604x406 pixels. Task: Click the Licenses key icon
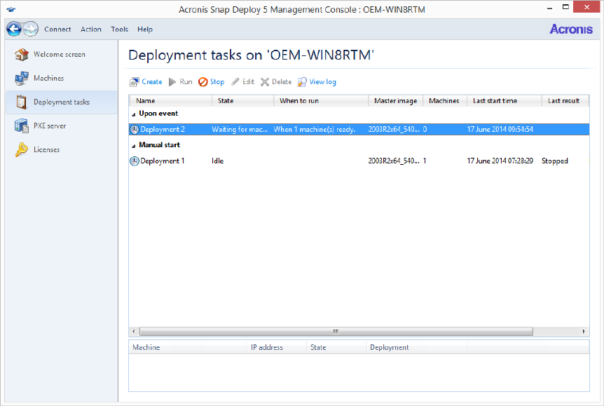click(22, 149)
